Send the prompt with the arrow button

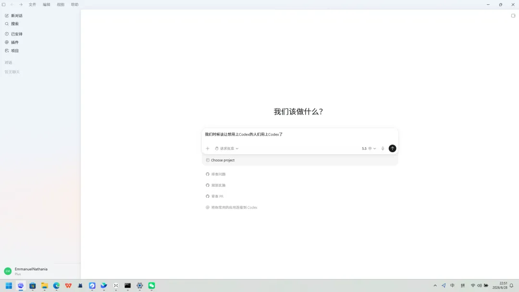392,148
